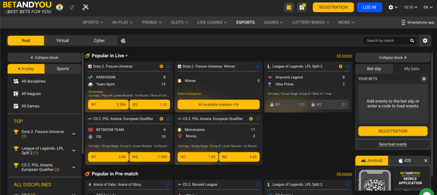Open SLOTS menu dropdown

[x=179, y=23]
